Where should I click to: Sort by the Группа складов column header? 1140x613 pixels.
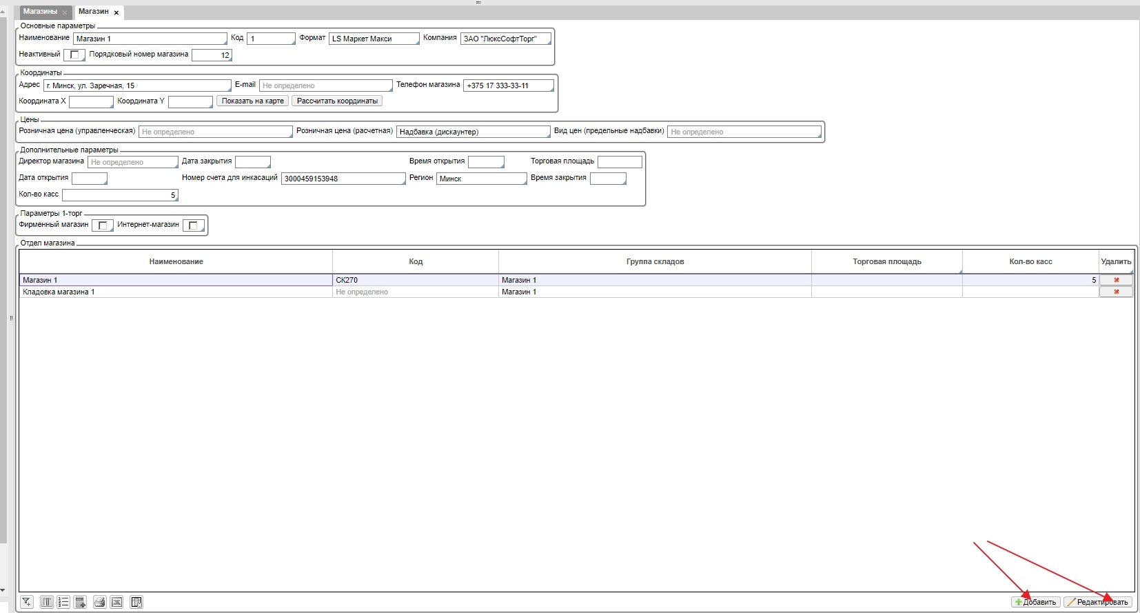[x=654, y=261]
